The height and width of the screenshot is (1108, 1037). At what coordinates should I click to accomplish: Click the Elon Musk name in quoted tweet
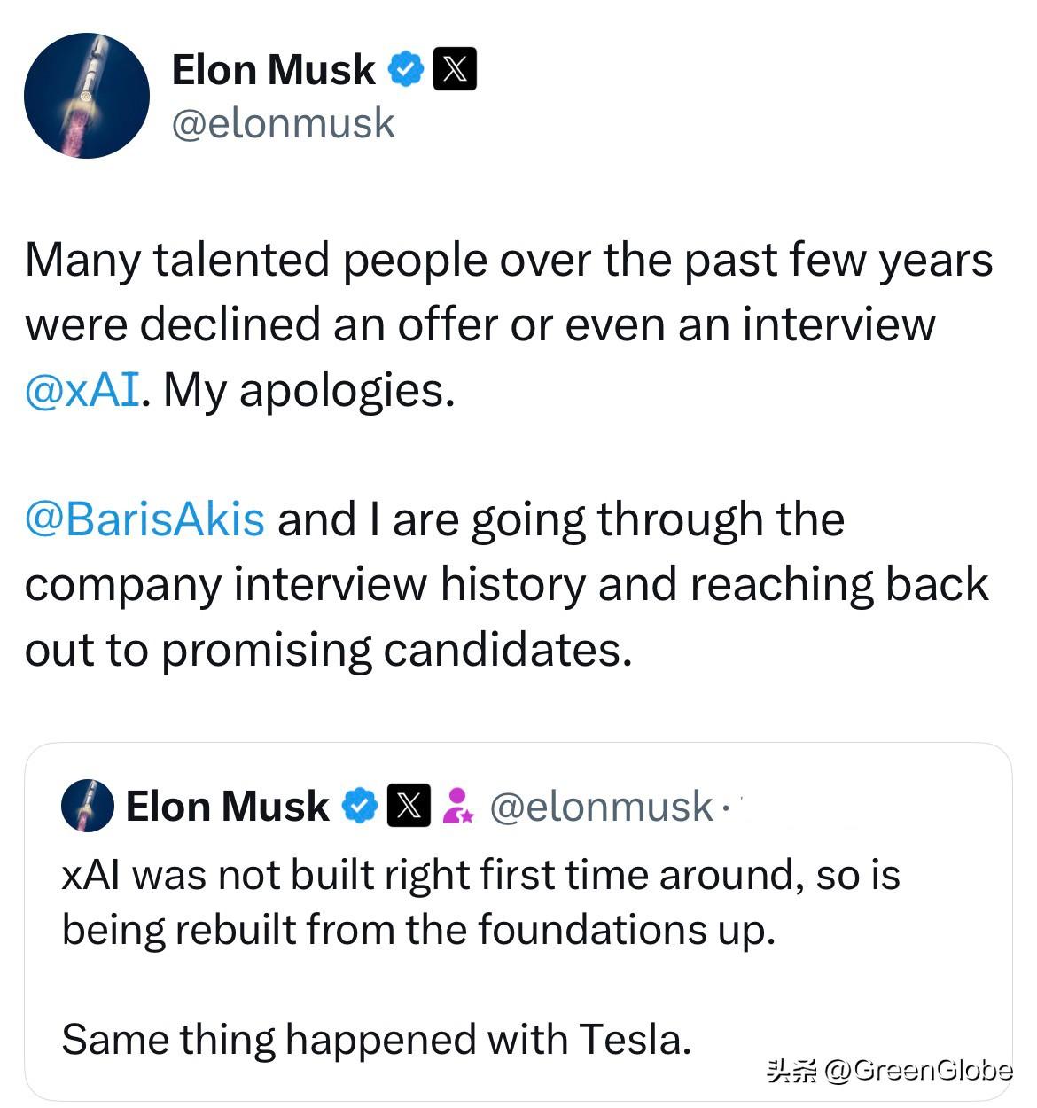click(x=227, y=806)
